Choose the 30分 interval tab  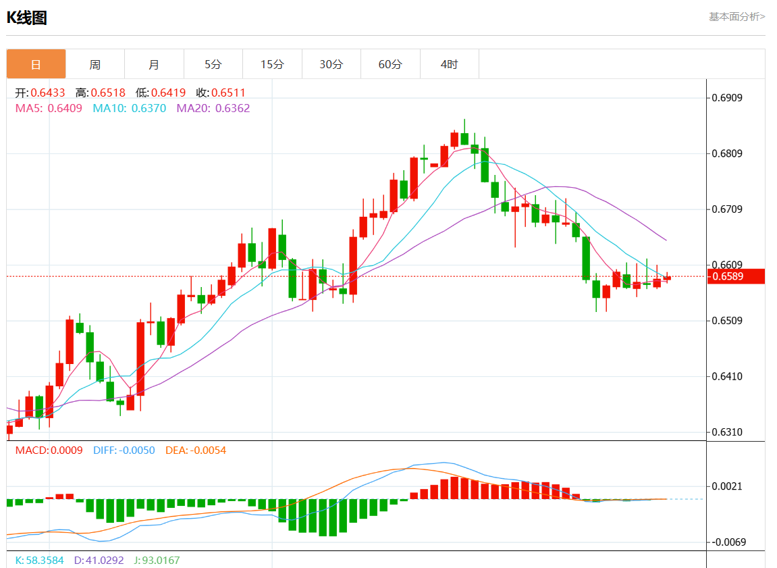pyautogui.click(x=331, y=65)
